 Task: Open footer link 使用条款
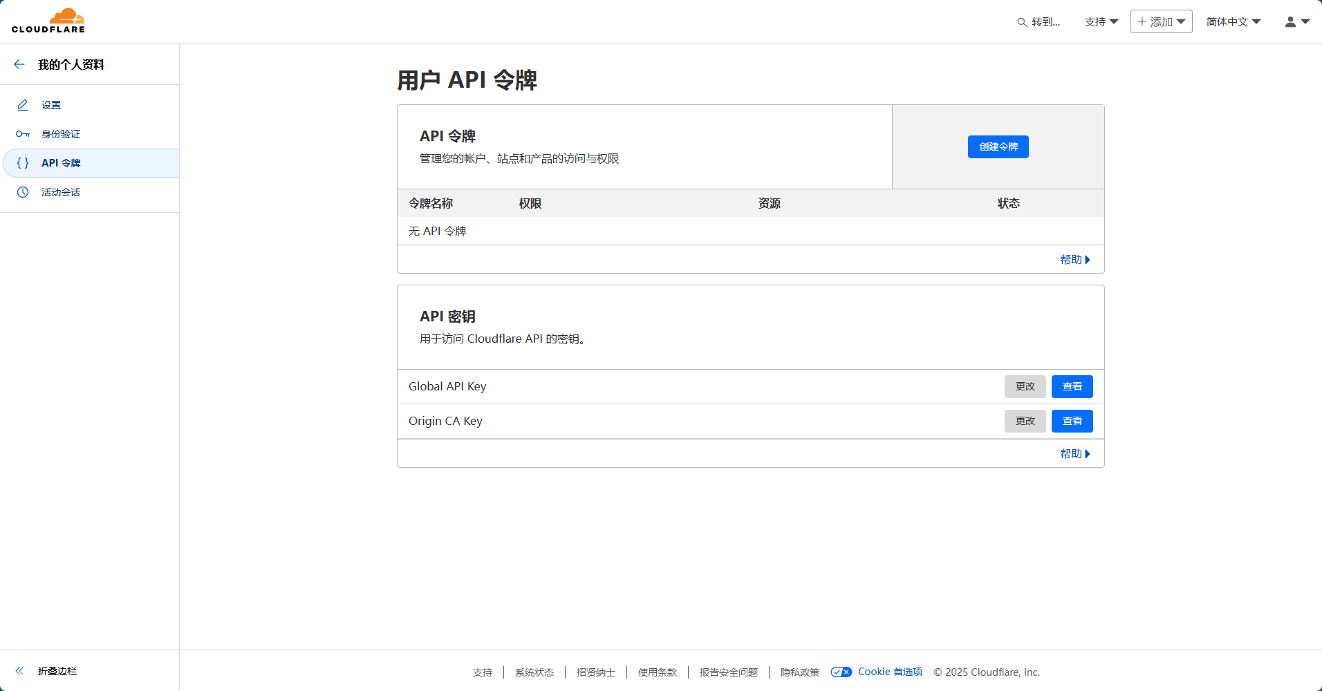(x=658, y=672)
